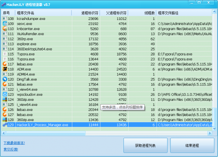Click the 获取进程列表 button
The image size is (218, 157).
[145, 145]
